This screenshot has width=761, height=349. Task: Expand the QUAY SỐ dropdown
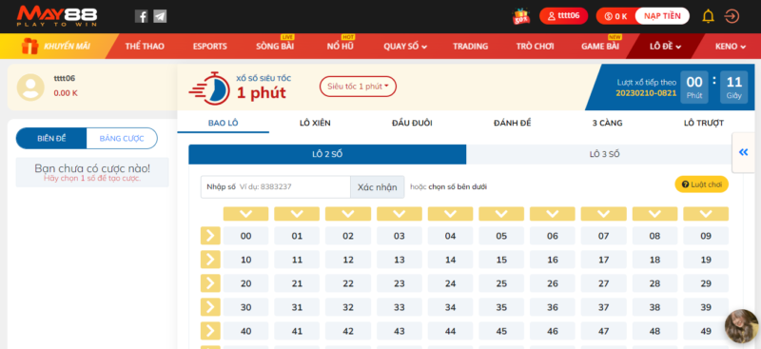tap(405, 46)
